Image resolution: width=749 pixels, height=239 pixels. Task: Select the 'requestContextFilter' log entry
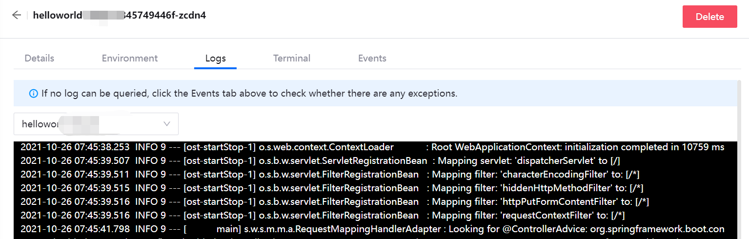pyautogui.click(x=323, y=215)
